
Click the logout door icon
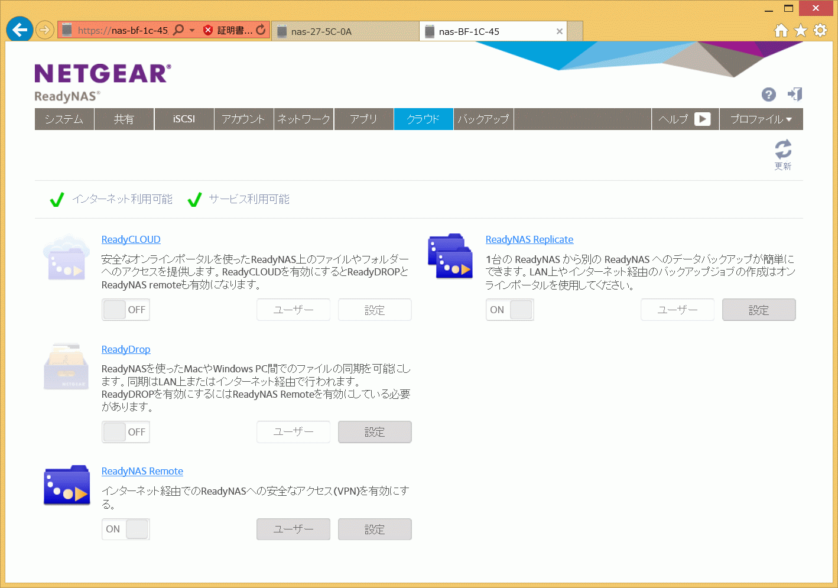795,94
